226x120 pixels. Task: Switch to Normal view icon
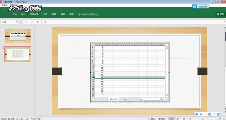click(x=171, y=119)
